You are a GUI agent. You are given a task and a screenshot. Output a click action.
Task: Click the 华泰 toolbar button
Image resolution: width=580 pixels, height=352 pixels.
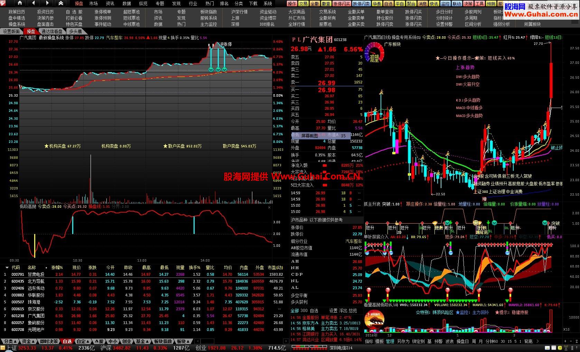(x=377, y=3)
